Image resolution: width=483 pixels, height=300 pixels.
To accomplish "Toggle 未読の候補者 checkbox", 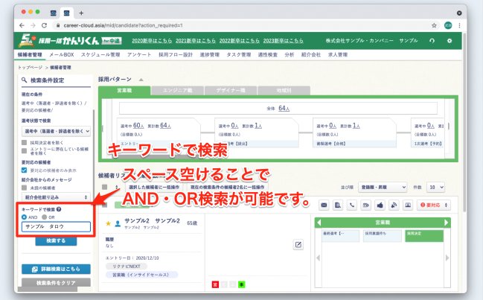I will click(24, 188).
